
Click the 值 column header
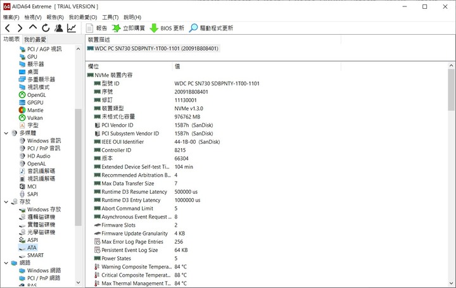[256, 66]
